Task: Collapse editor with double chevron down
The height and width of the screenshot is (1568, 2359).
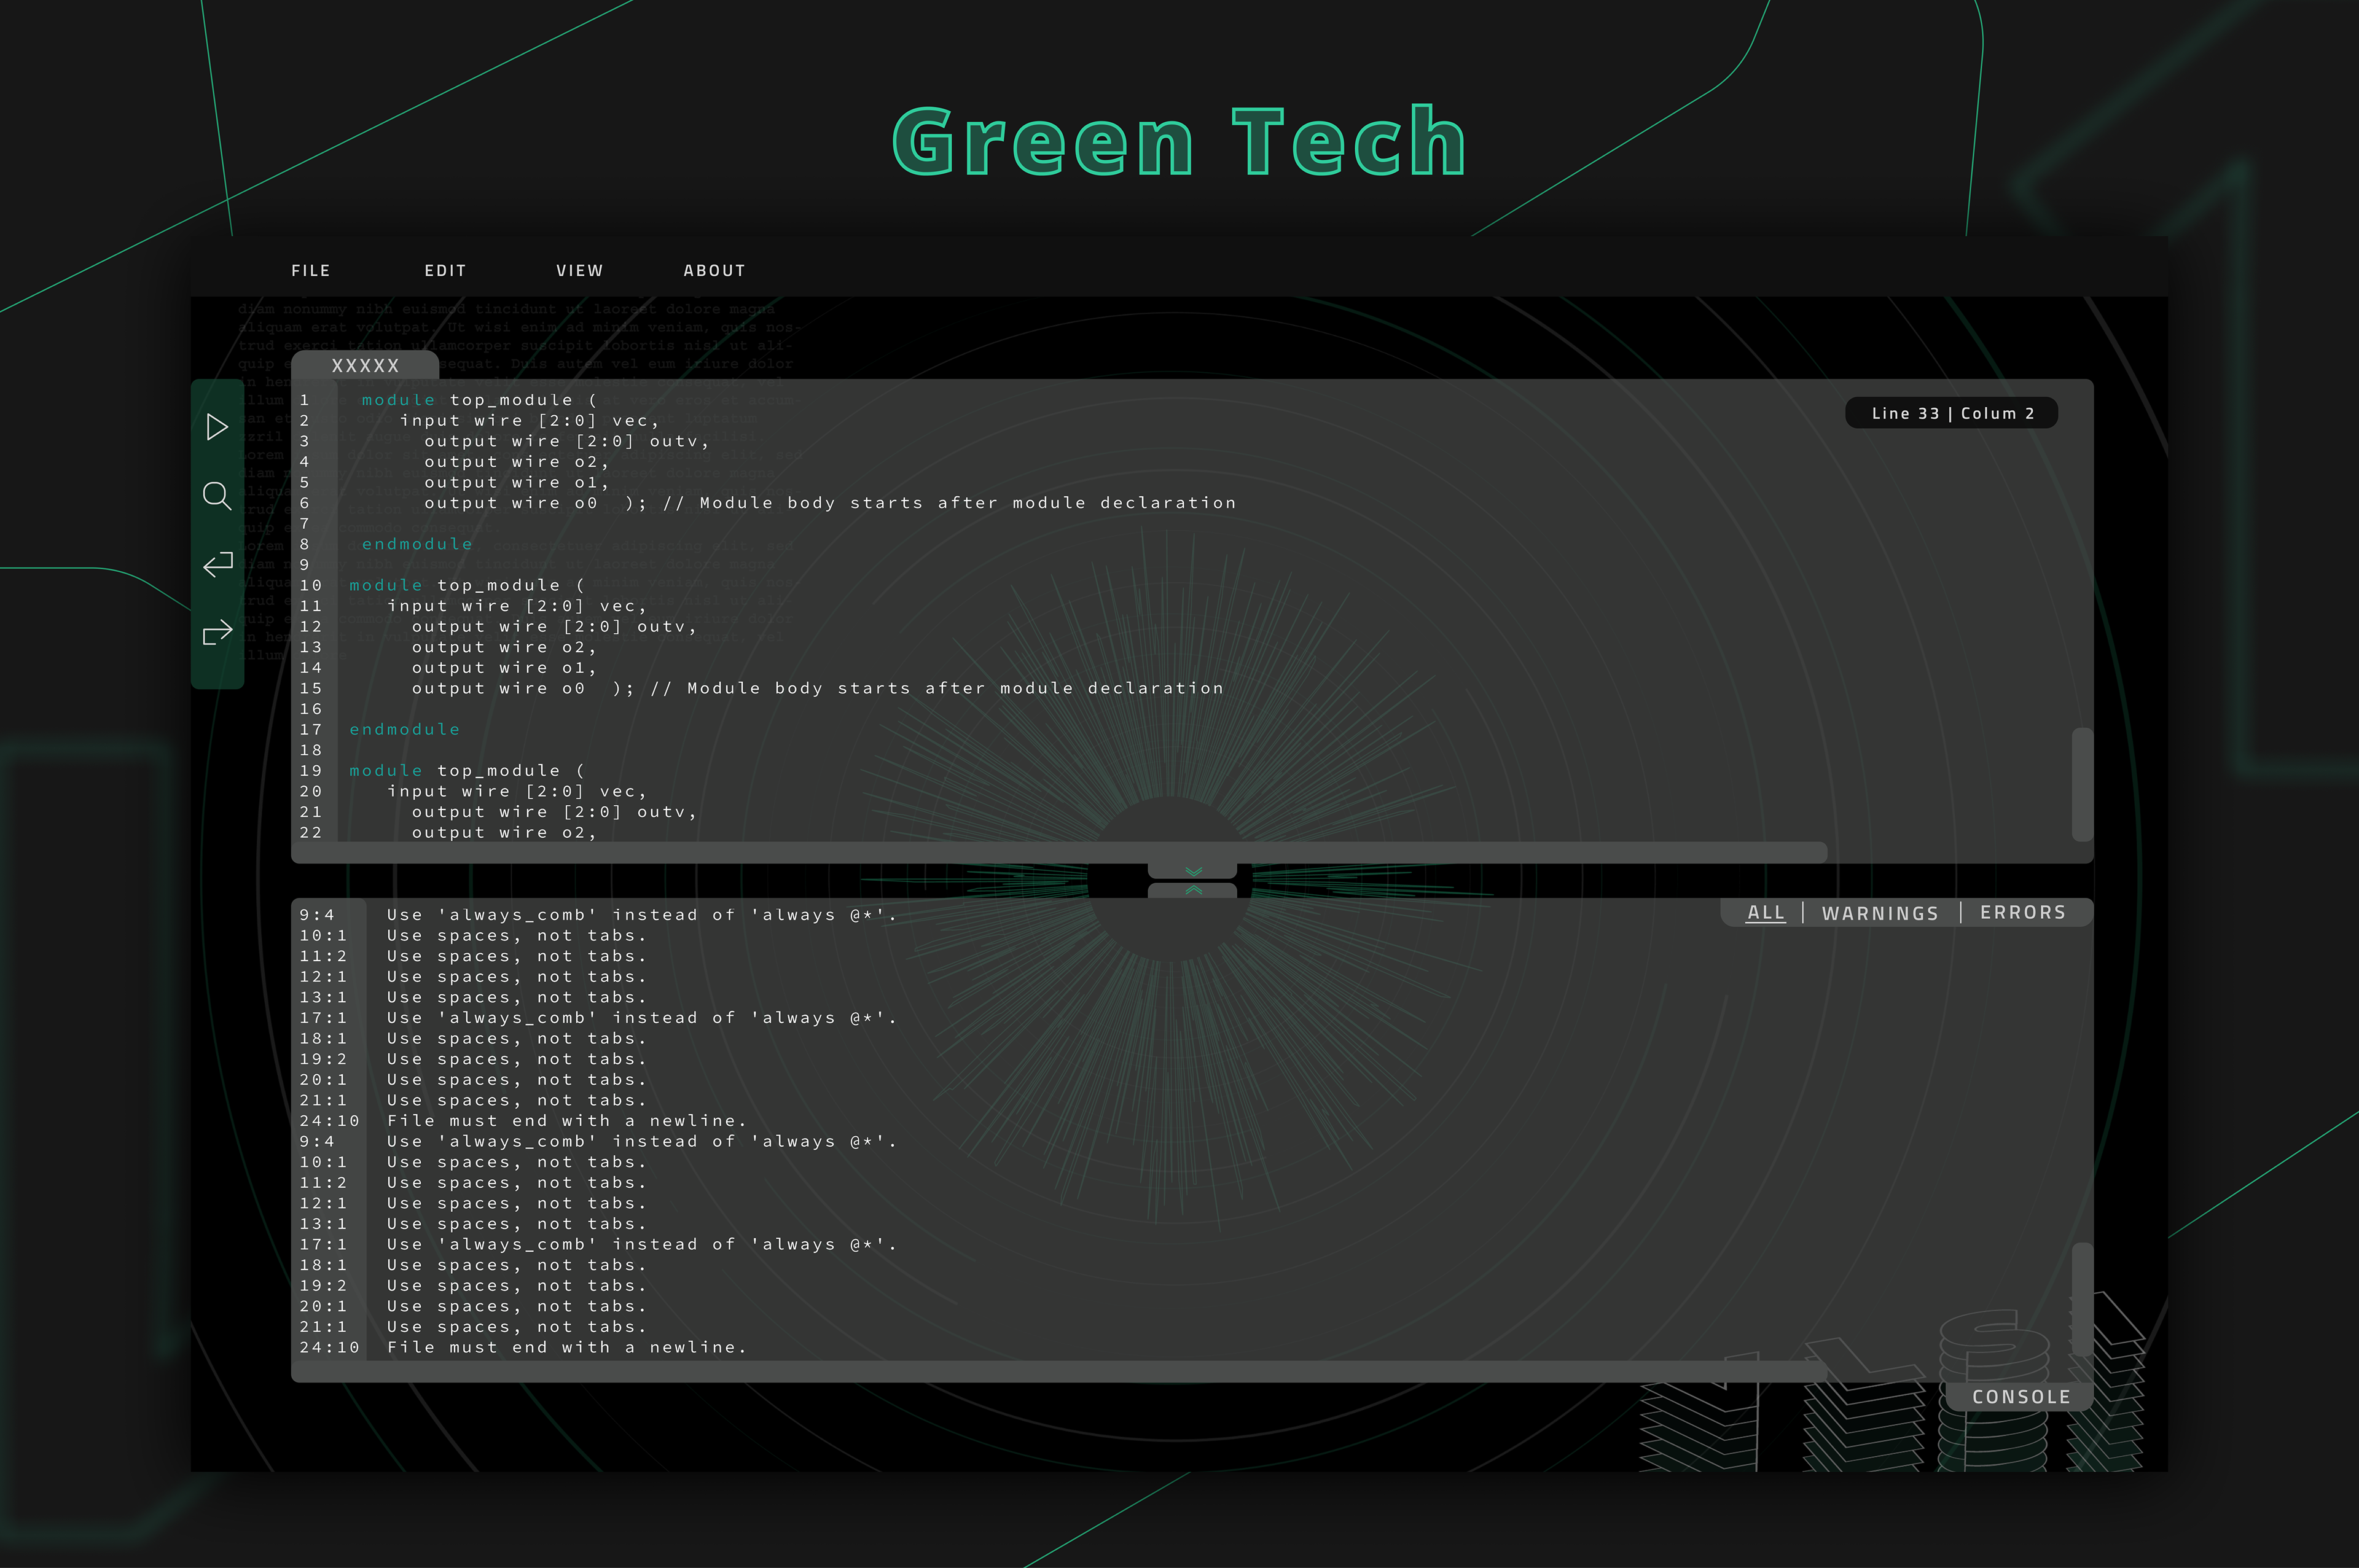Action: [x=1193, y=871]
